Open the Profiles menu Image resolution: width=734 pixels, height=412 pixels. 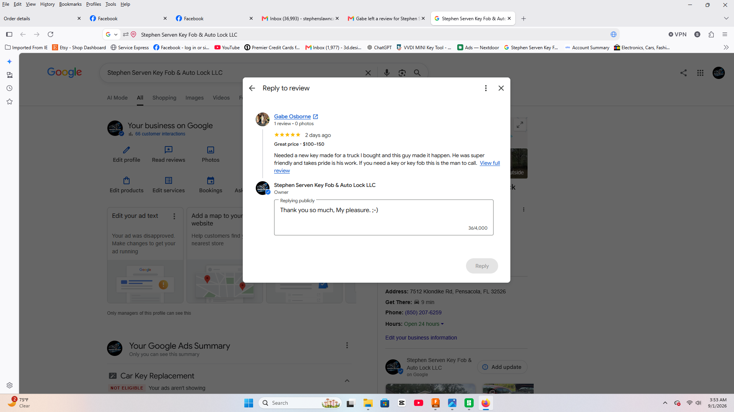tap(94, 4)
